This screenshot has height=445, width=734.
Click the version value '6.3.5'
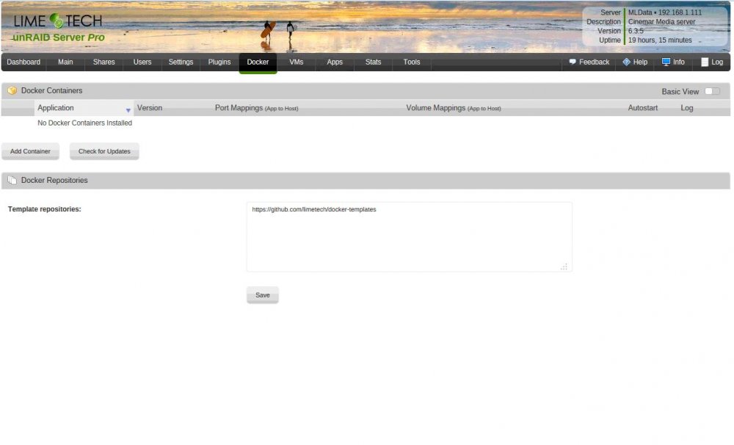coord(636,31)
